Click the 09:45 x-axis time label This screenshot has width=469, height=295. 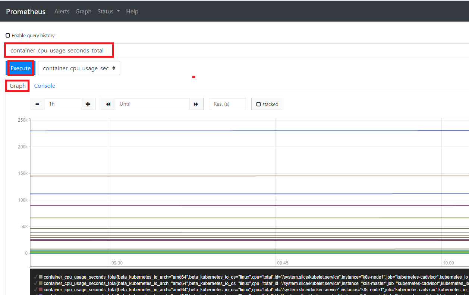(283, 263)
